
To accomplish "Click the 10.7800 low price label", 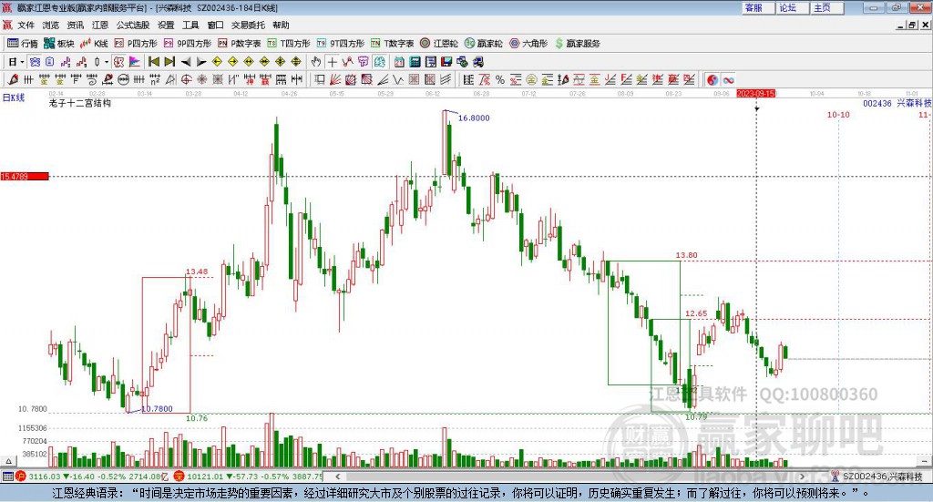I will 157,409.
